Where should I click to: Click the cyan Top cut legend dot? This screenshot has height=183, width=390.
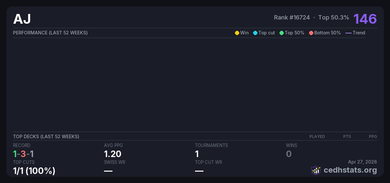pyautogui.click(x=255, y=33)
